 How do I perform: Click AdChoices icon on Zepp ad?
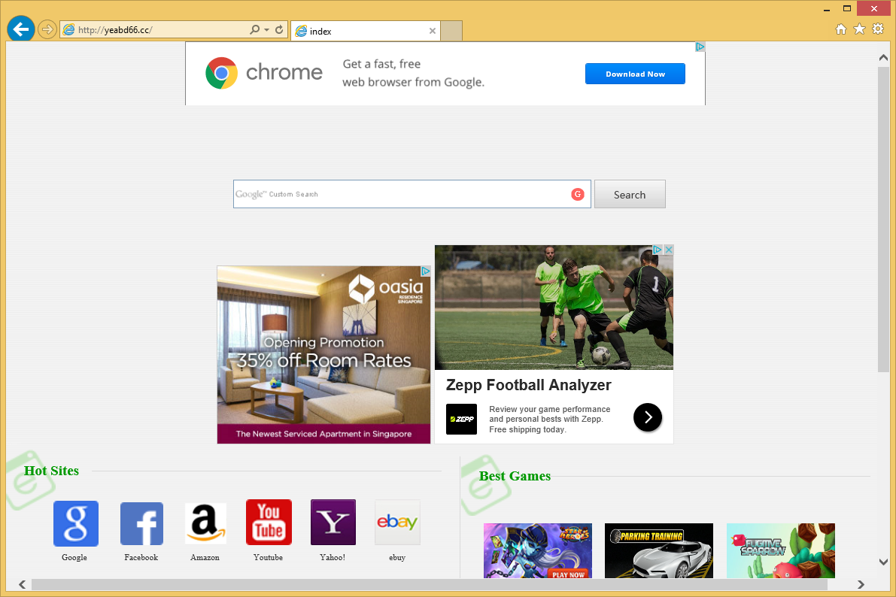tap(658, 250)
